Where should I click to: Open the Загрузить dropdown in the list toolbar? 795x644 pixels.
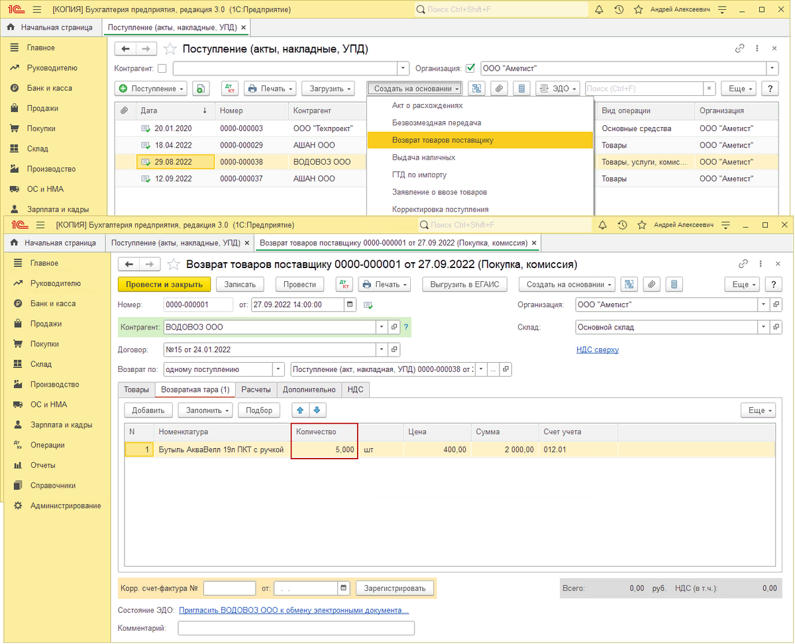click(328, 89)
